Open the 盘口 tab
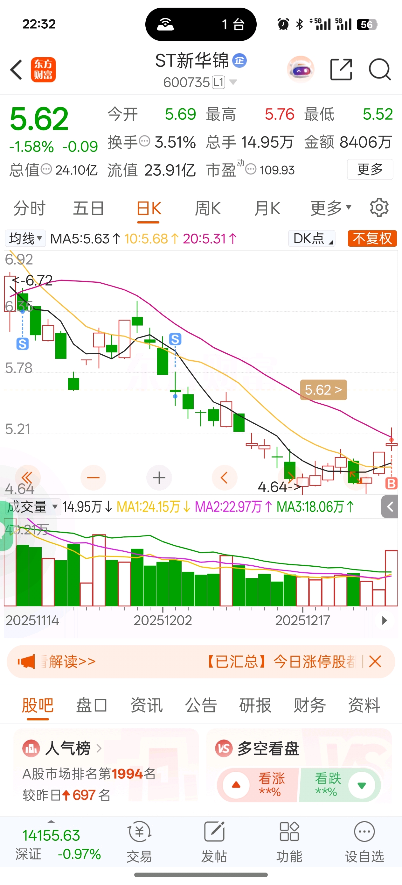This screenshot has width=402, height=885. 92,705
